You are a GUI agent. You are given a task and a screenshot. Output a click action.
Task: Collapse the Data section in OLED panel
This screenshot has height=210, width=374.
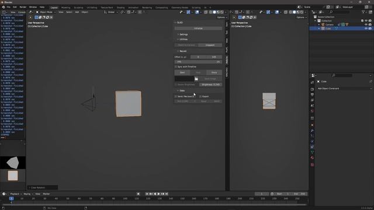[x=181, y=91]
